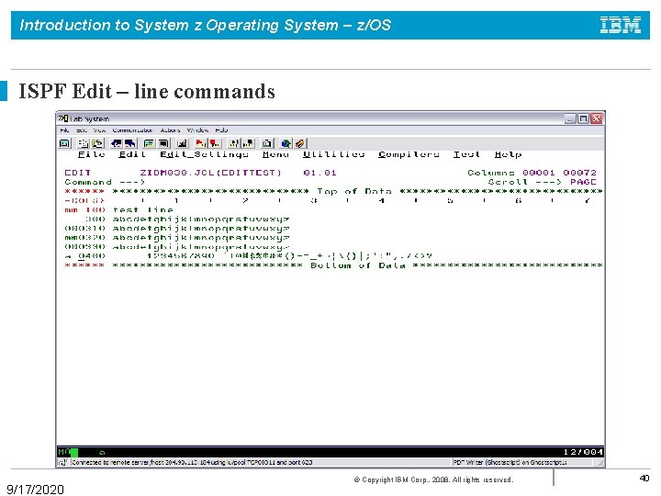Viewport: 661px width, 496px height.
Task: Click the Receive File from Host icon
Action: pos(130,143)
